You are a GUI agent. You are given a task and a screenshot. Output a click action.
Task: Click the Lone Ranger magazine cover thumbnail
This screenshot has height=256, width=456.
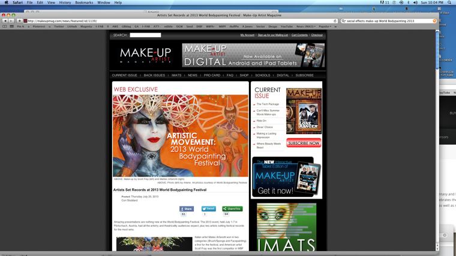click(304, 111)
